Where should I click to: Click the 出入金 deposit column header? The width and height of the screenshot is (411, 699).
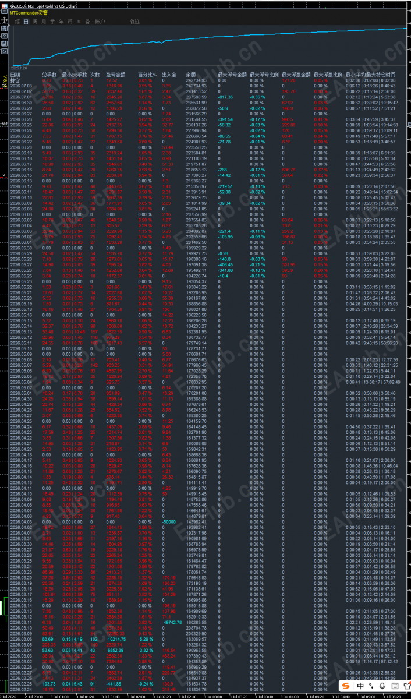169,75
